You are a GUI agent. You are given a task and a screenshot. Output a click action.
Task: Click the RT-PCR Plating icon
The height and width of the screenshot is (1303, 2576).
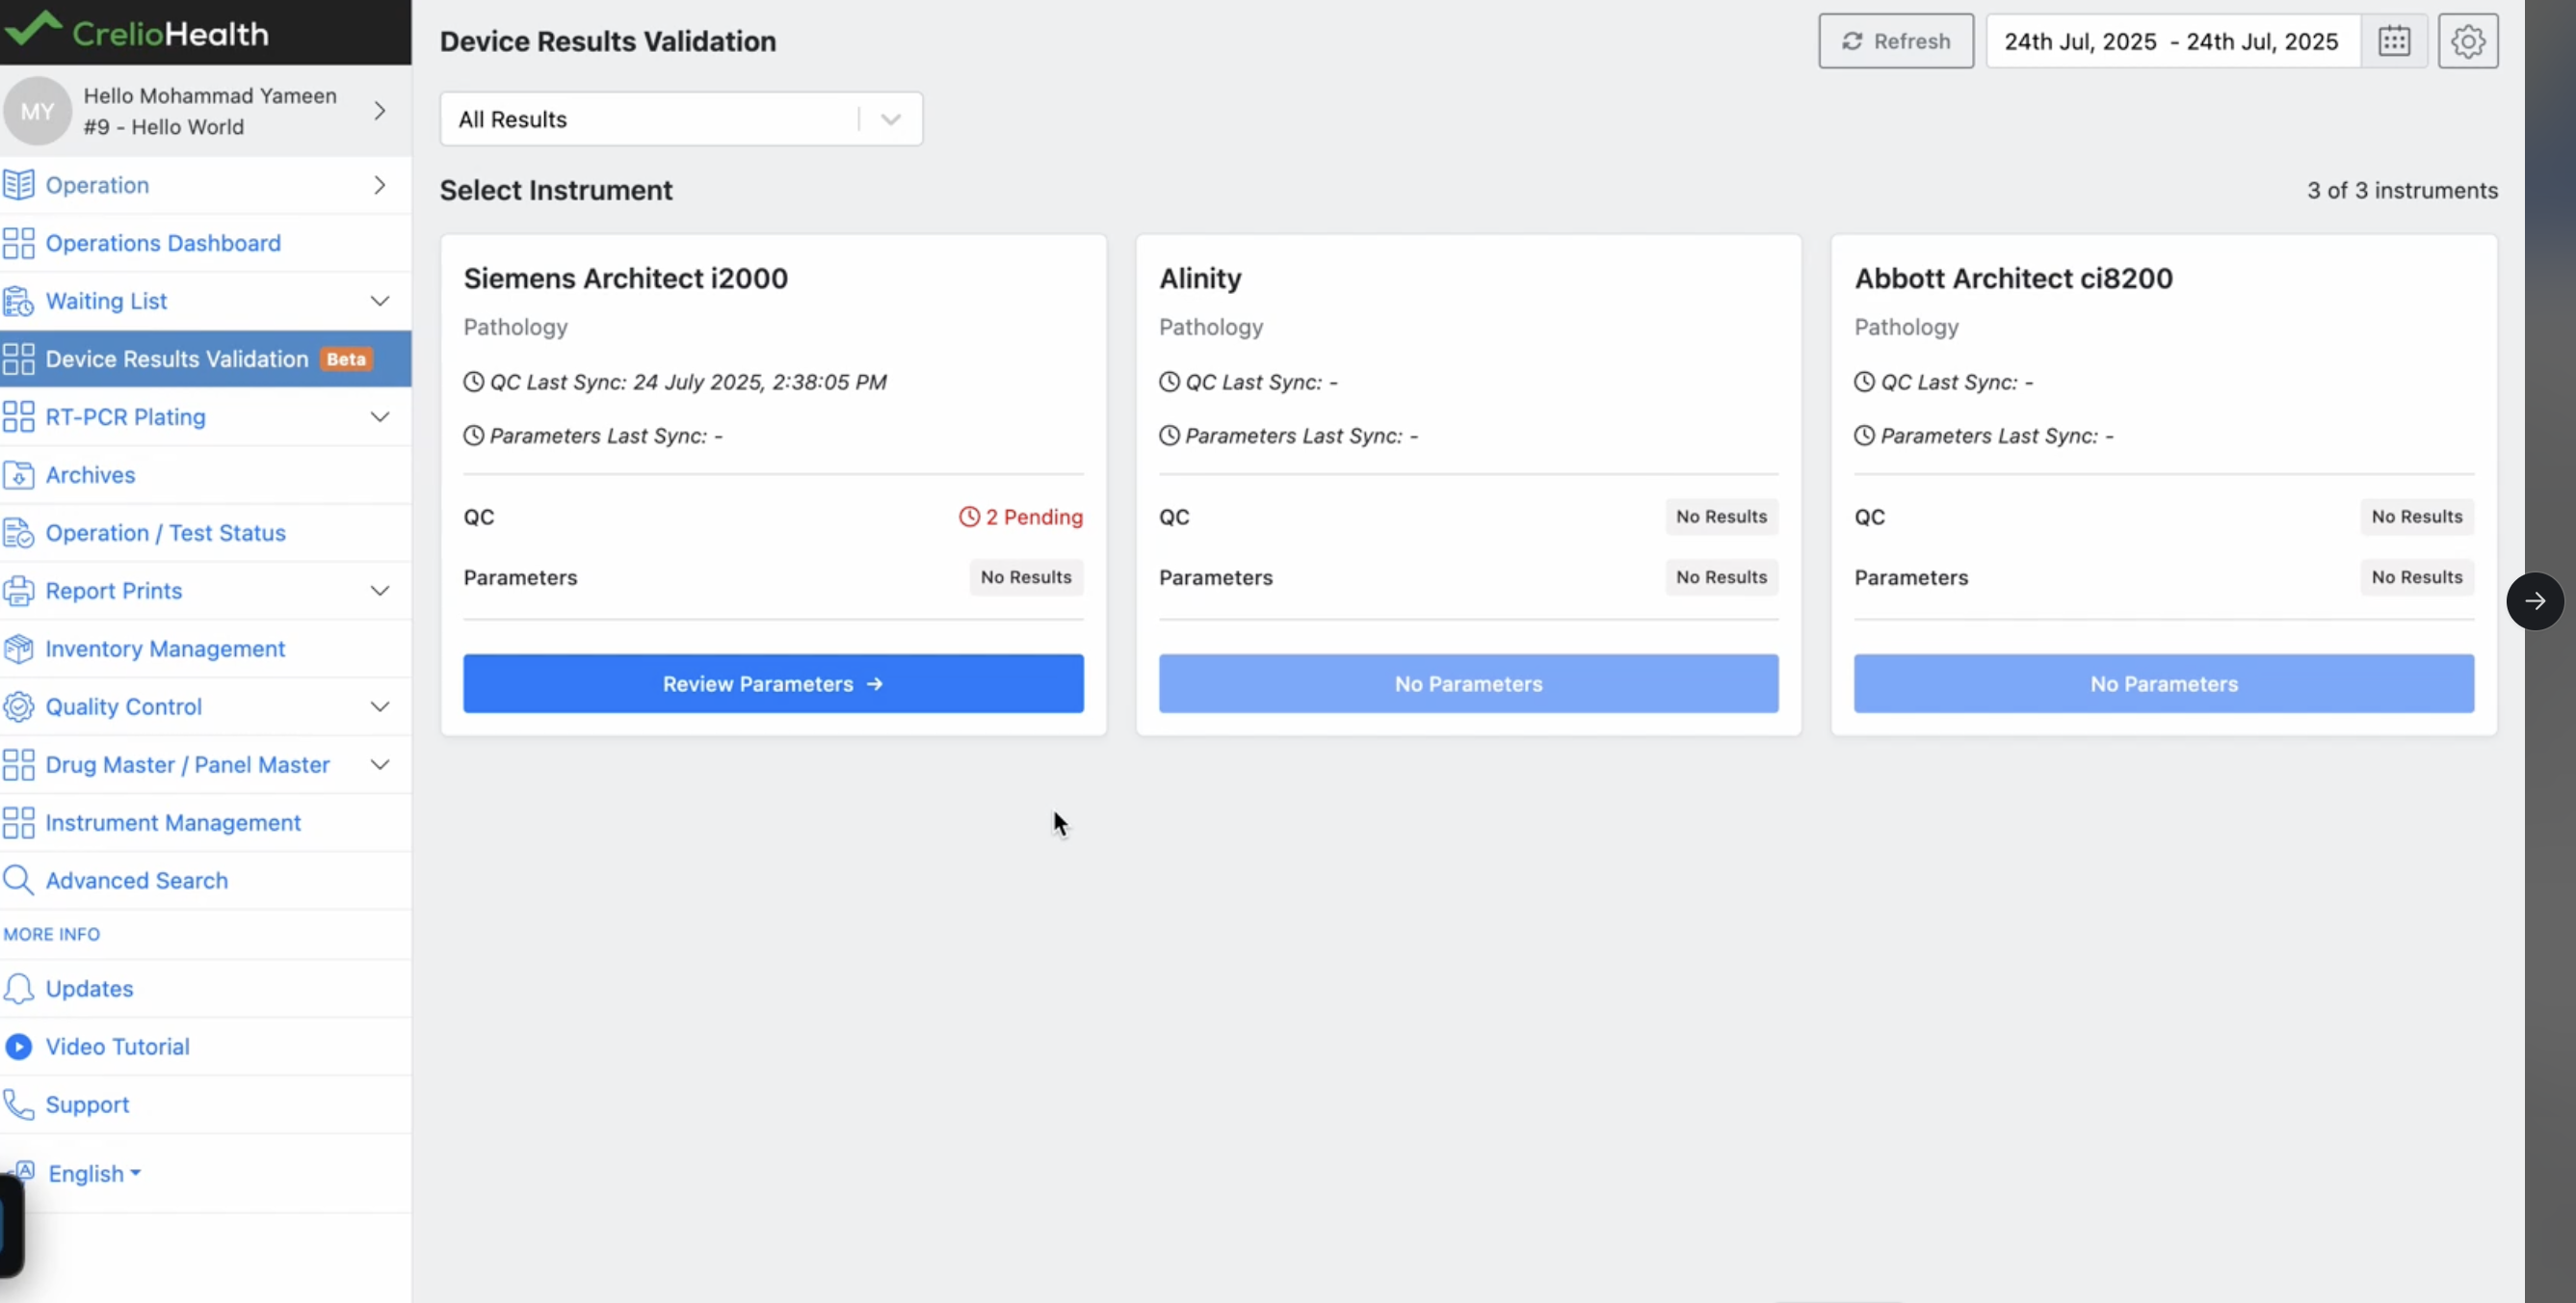pos(18,417)
